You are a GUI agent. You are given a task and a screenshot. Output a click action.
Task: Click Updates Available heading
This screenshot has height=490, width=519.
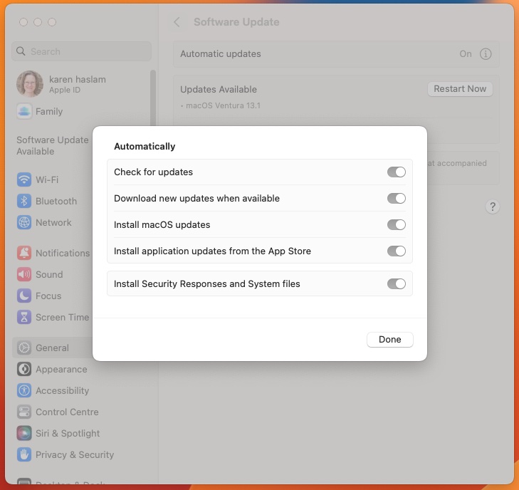point(219,90)
